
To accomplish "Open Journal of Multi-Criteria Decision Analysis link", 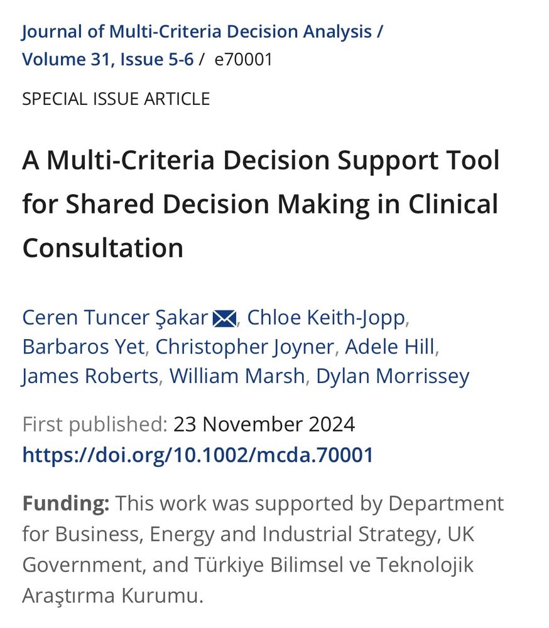I will 197,31.
